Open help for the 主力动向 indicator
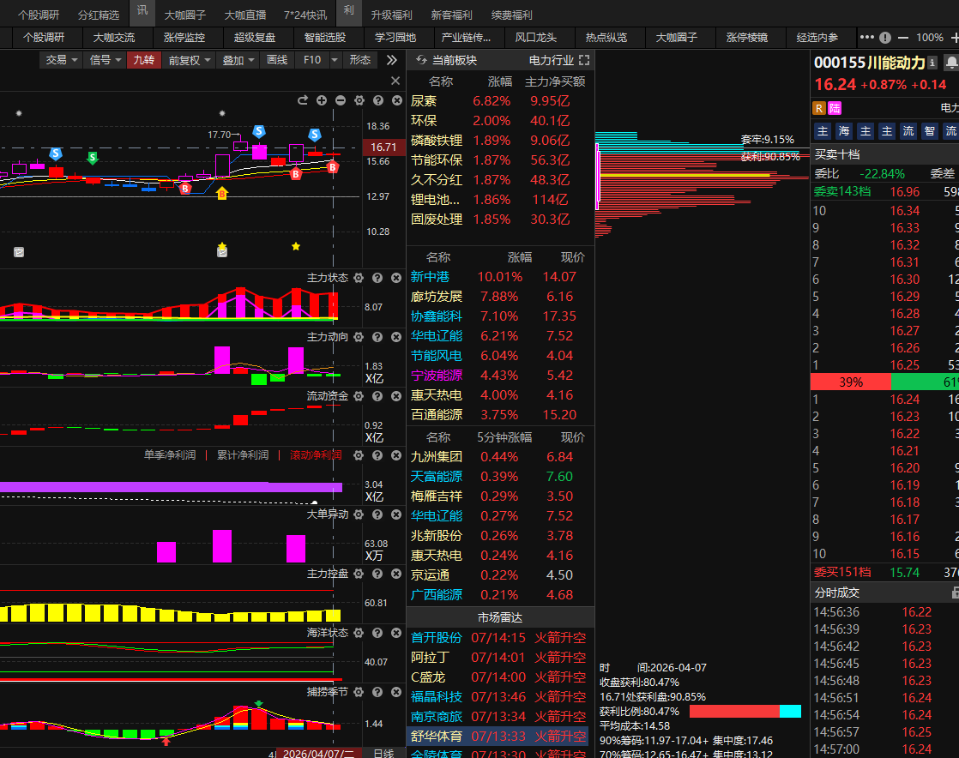959x758 pixels. point(377,337)
